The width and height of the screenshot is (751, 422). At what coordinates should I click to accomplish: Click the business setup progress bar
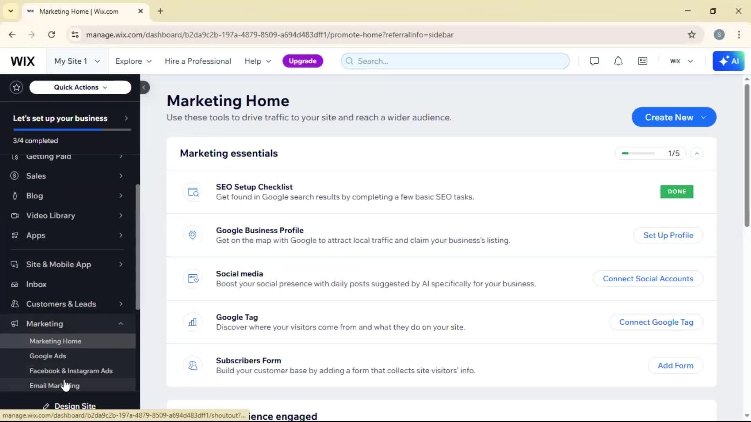point(72,129)
